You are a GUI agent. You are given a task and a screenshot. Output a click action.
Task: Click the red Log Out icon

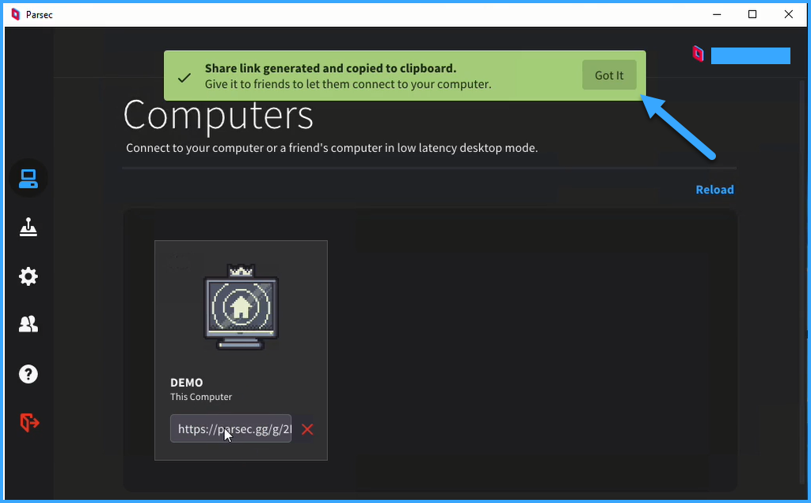pyautogui.click(x=29, y=422)
